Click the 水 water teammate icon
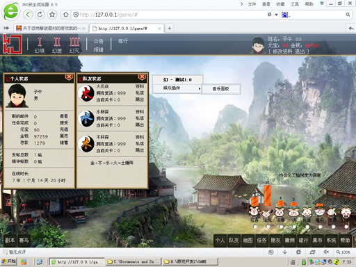 (x=86, y=118)
